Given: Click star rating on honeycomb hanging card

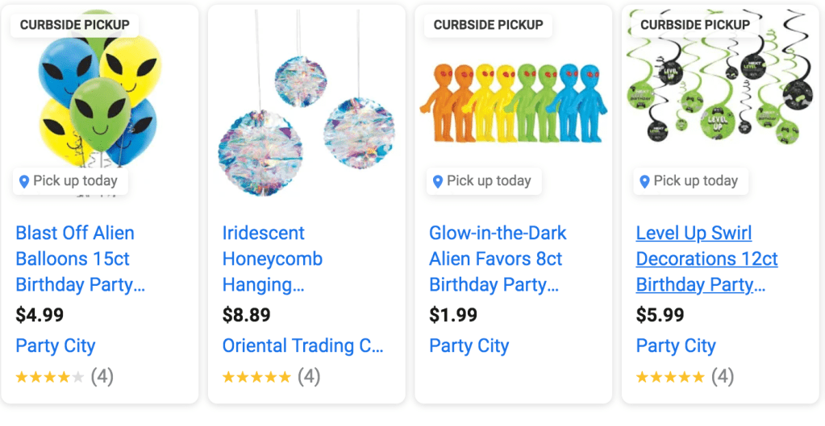Looking at the screenshot, I should tap(256, 377).
